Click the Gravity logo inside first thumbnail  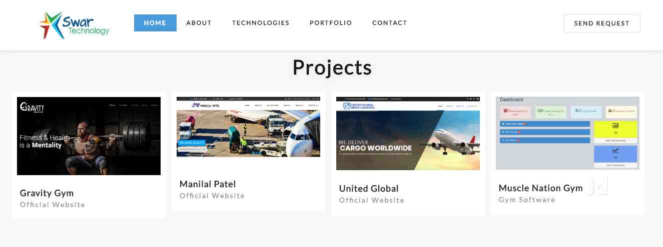pyautogui.click(x=32, y=107)
